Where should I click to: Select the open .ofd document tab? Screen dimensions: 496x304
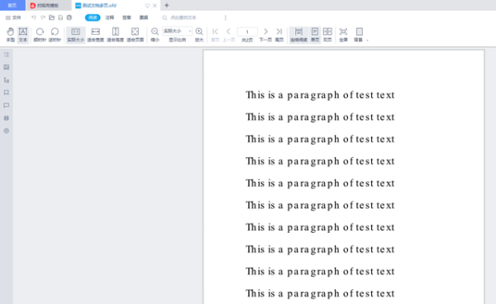[x=99, y=6]
